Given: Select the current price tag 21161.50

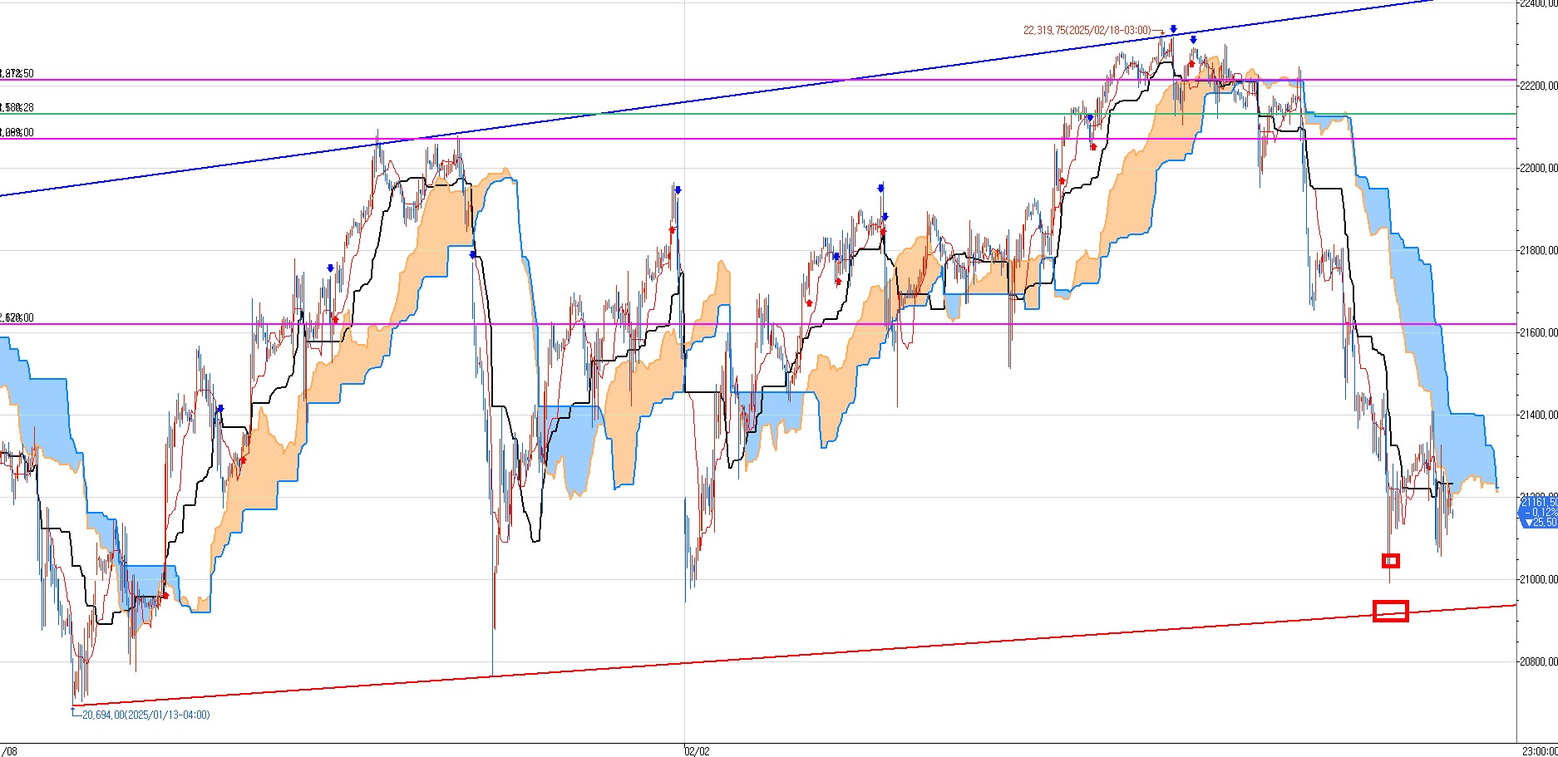Looking at the screenshot, I should pos(1539,512).
